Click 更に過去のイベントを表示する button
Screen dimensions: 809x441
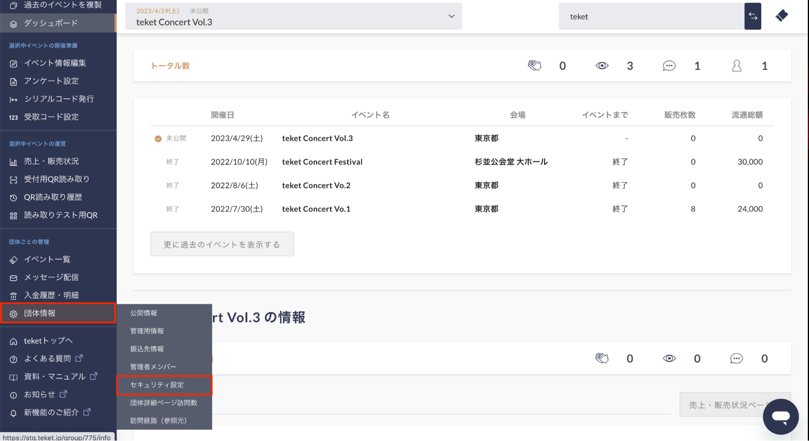point(222,244)
